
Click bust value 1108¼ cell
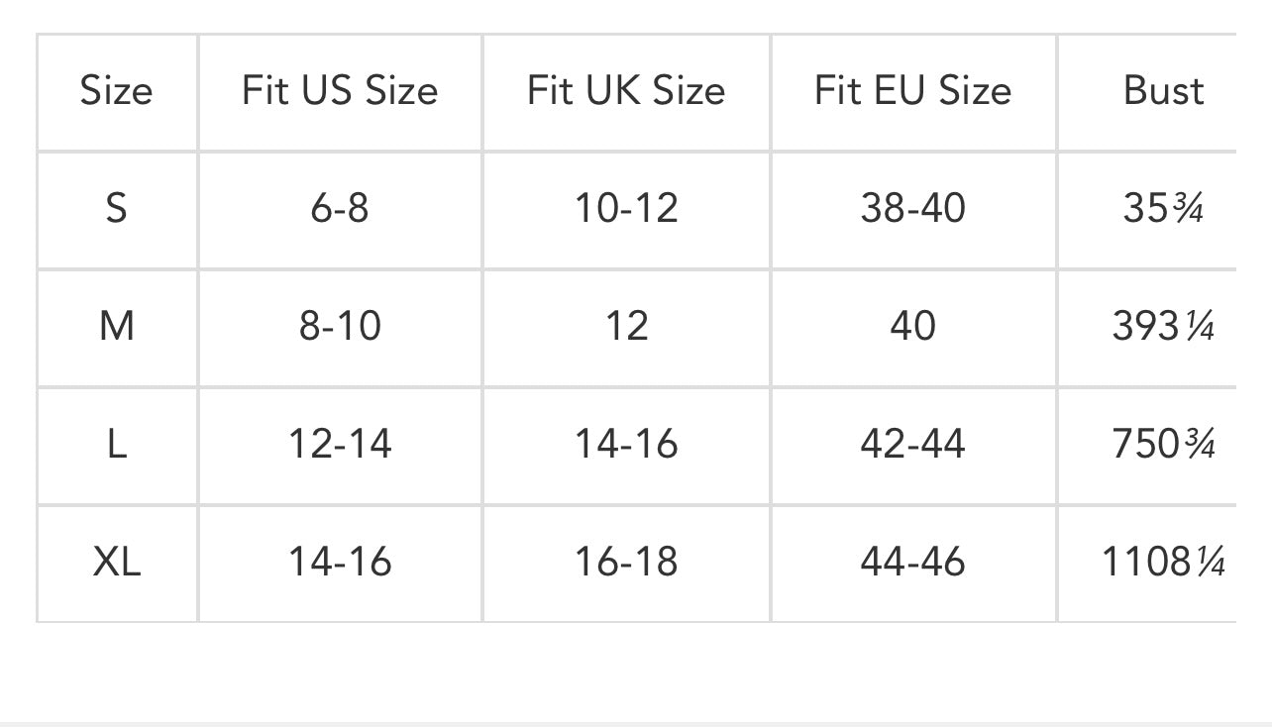point(1164,563)
